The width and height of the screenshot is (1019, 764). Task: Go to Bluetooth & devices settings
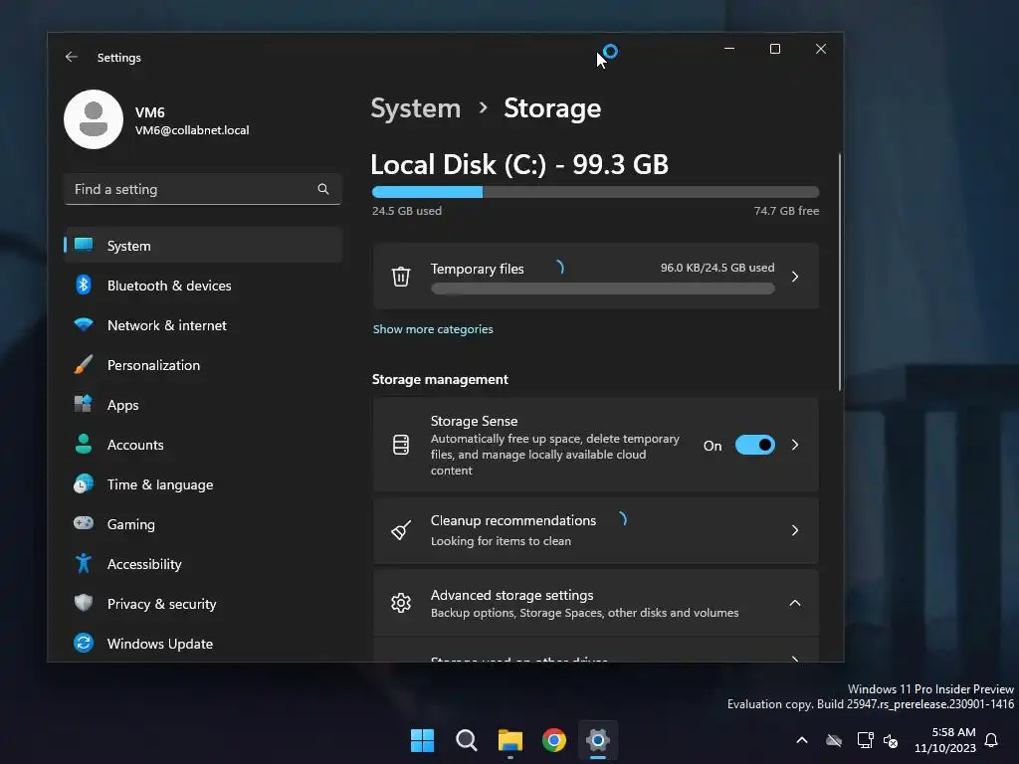point(203,286)
